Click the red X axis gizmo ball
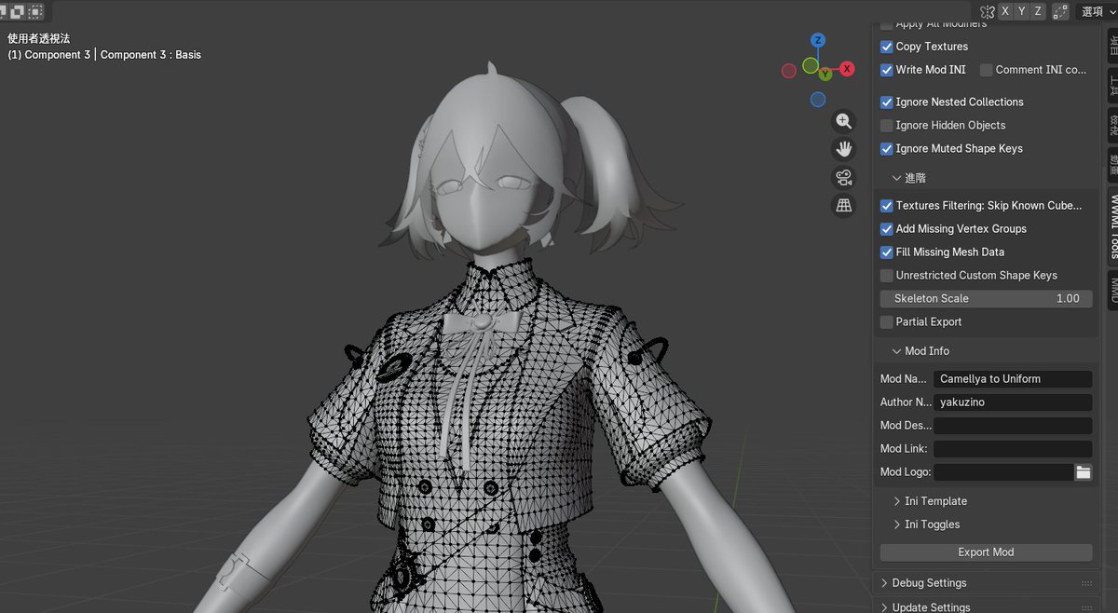This screenshot has width=1118, height=613. click(847, 69)
